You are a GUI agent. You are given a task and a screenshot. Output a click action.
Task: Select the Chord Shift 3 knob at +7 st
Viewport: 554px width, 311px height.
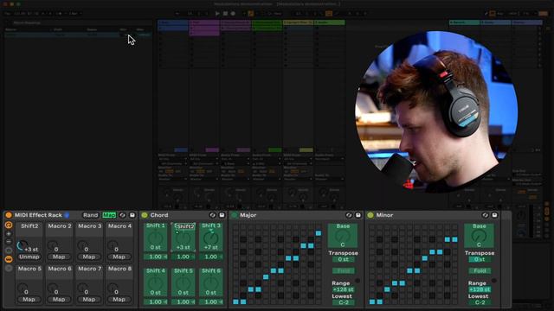click(x=211, y=238)
